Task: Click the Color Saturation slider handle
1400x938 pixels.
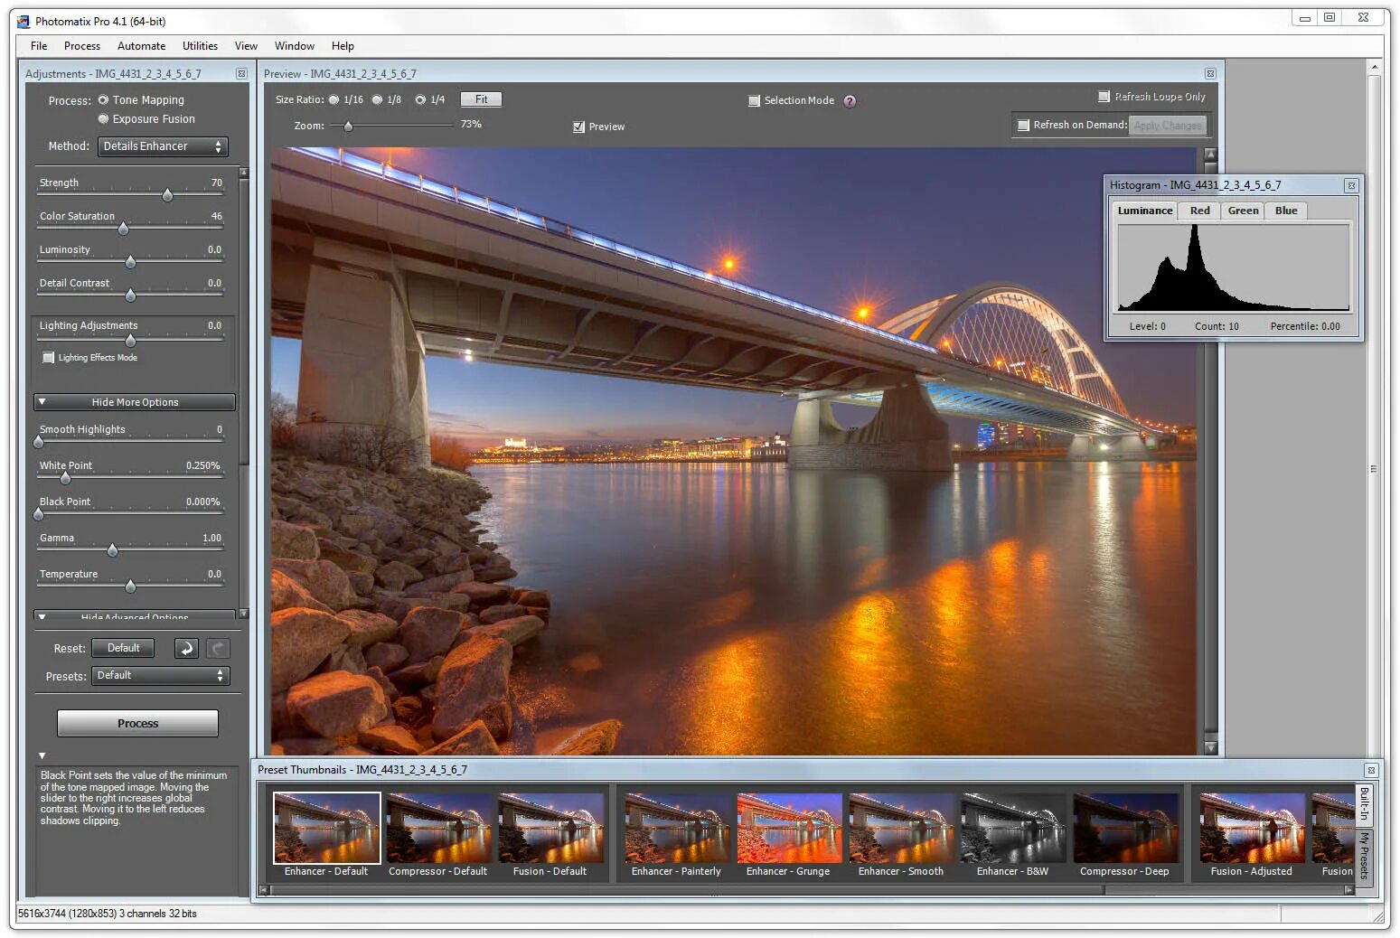Action: click(123, 229)
